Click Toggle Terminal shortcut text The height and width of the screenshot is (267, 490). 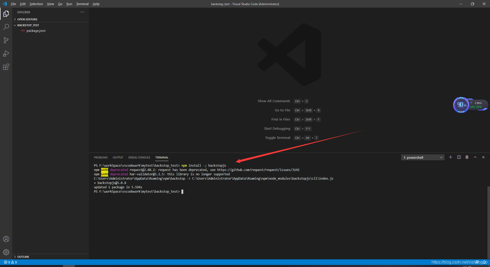click(278, 138)
